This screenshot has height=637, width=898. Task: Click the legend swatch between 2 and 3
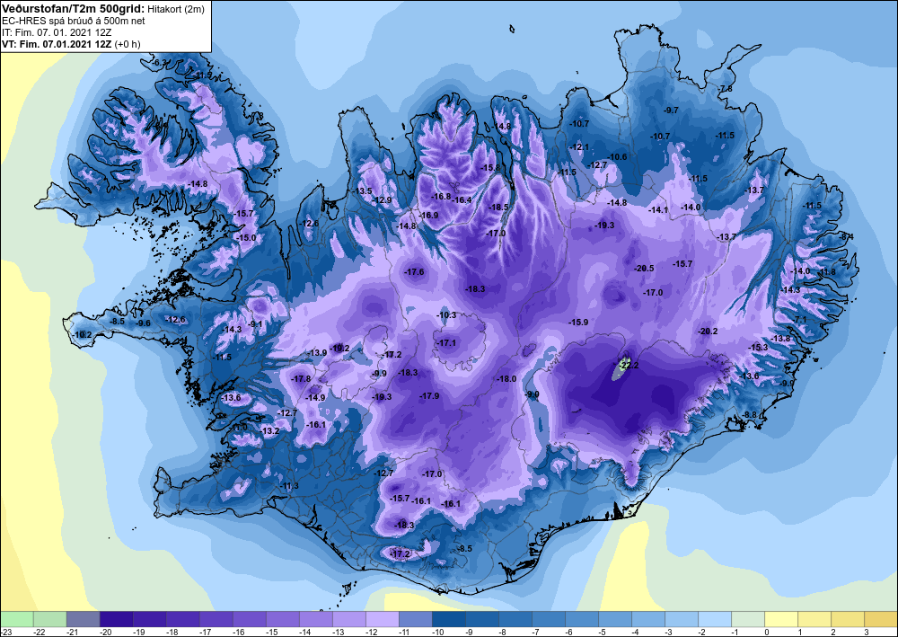[x=848, y=619]
